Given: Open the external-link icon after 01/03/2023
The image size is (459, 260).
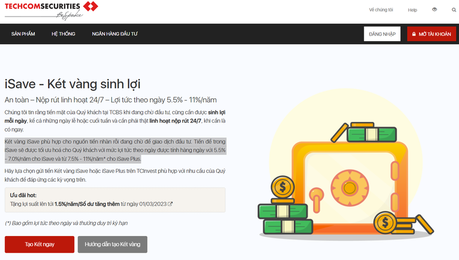Looking at the screenshot, I should pyautogui.click(x=170, y=204).
